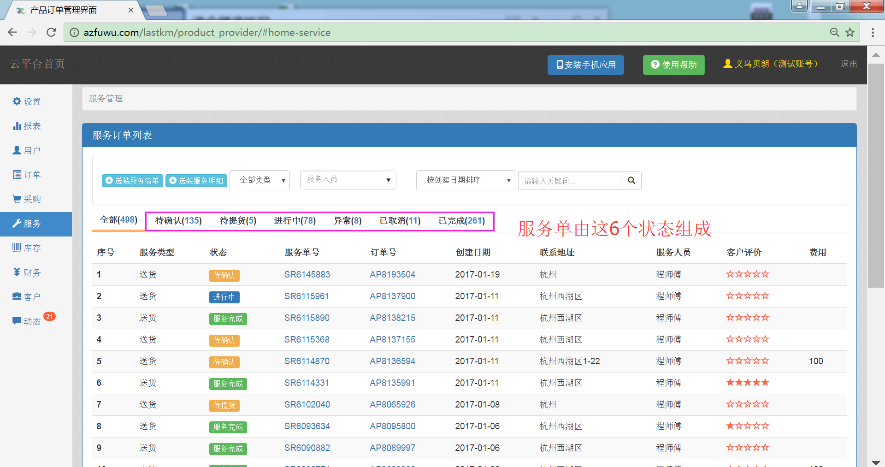This screenshot has height=467, width=885.
Task: Download 送装服务清单
Action: [x=132, y=181]
